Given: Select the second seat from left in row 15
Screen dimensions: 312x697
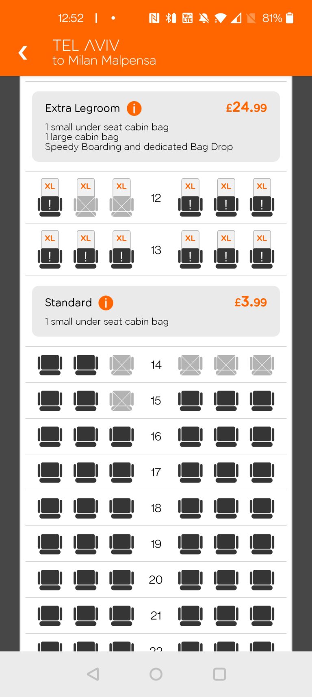Looking at the screenshot, I should coord(86,401).
